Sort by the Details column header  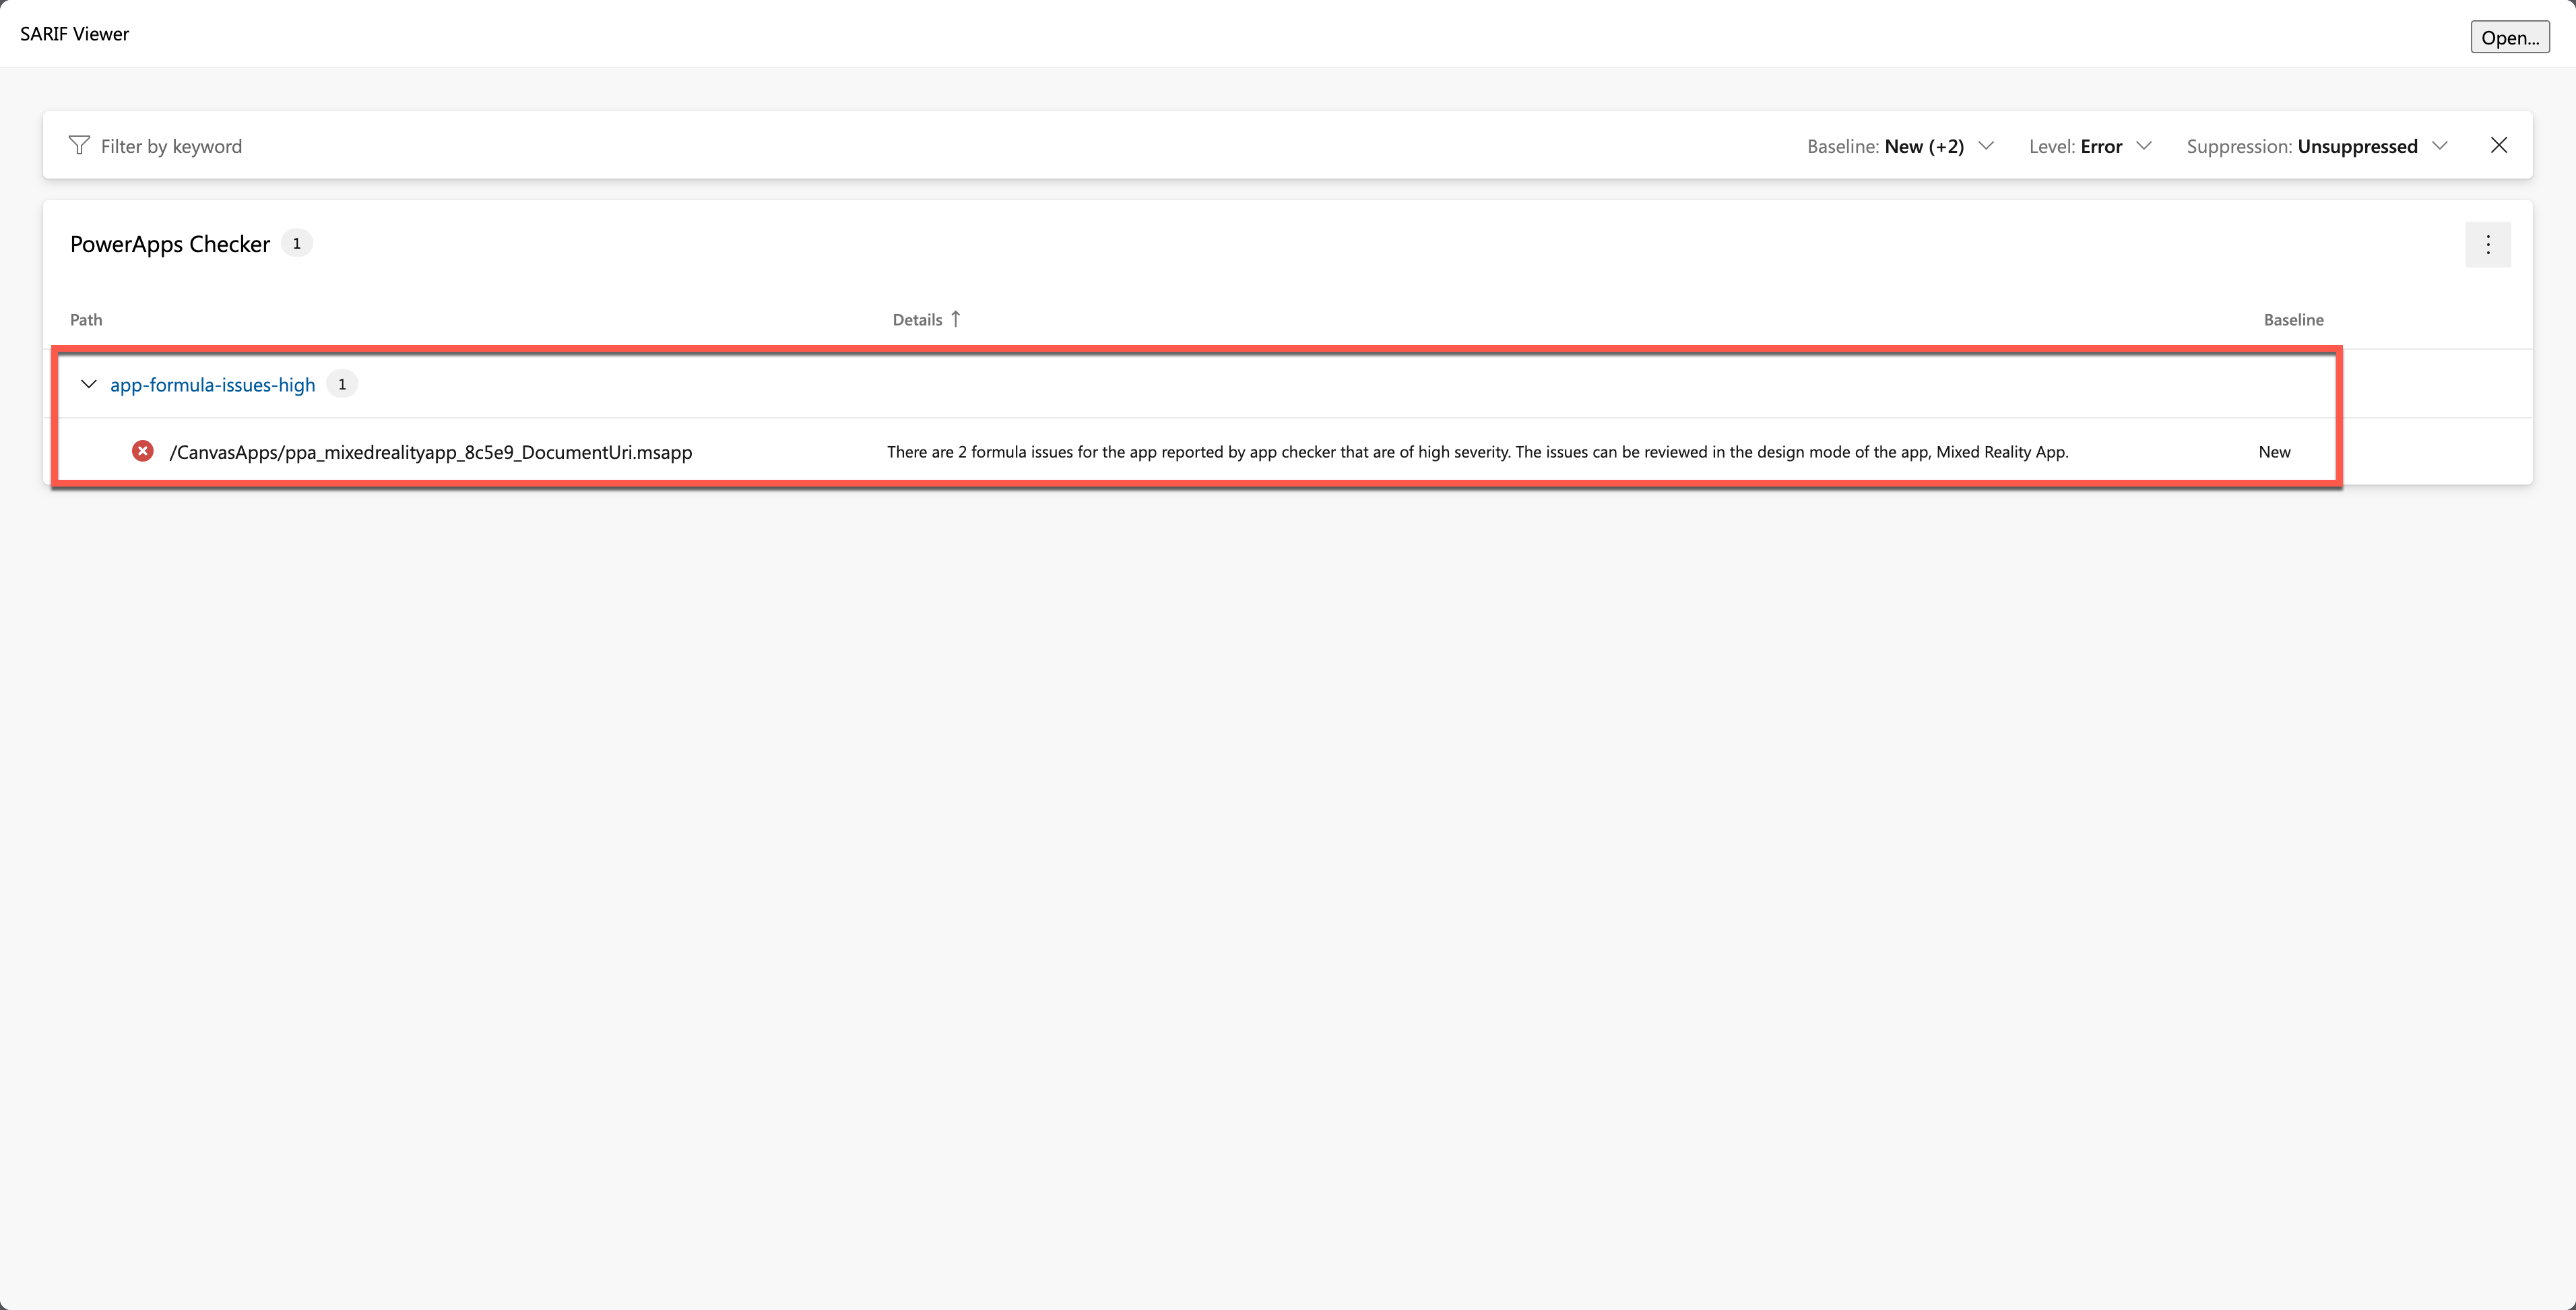click(x=917, y=320)
